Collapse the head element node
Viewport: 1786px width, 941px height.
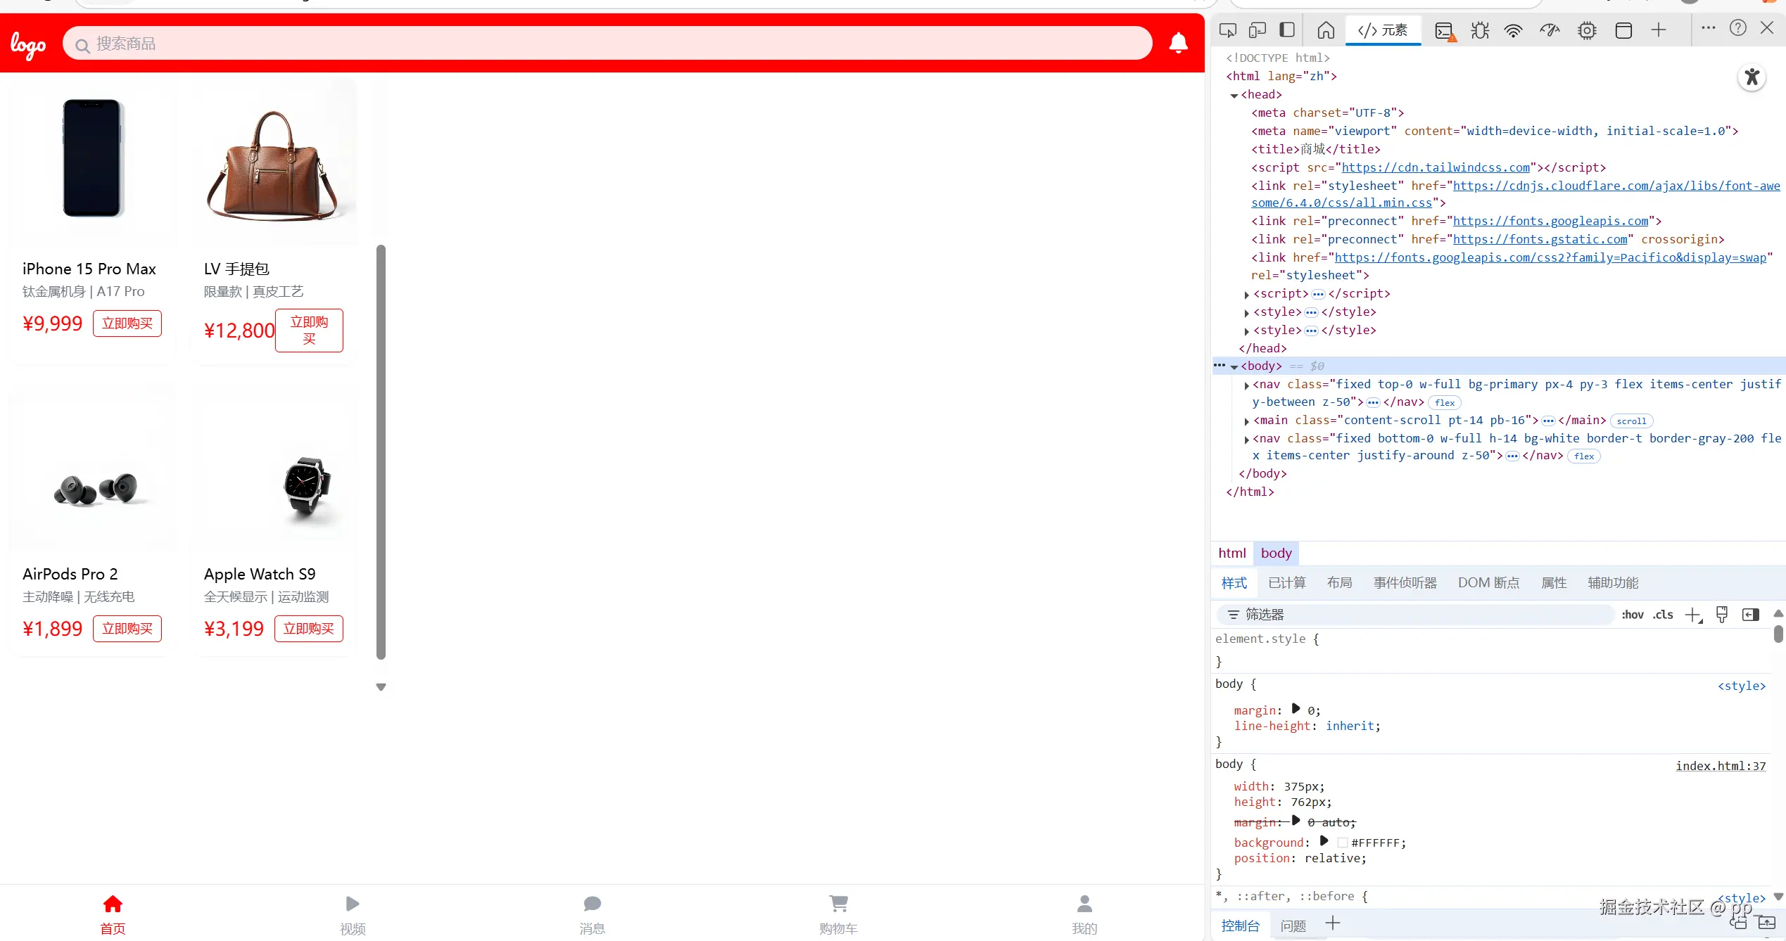click(x=1234, y=96)
